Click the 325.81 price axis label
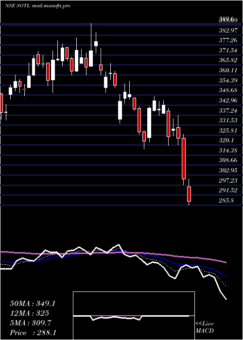Viewport: 243px width, 340px height. (x=228, y=130)
